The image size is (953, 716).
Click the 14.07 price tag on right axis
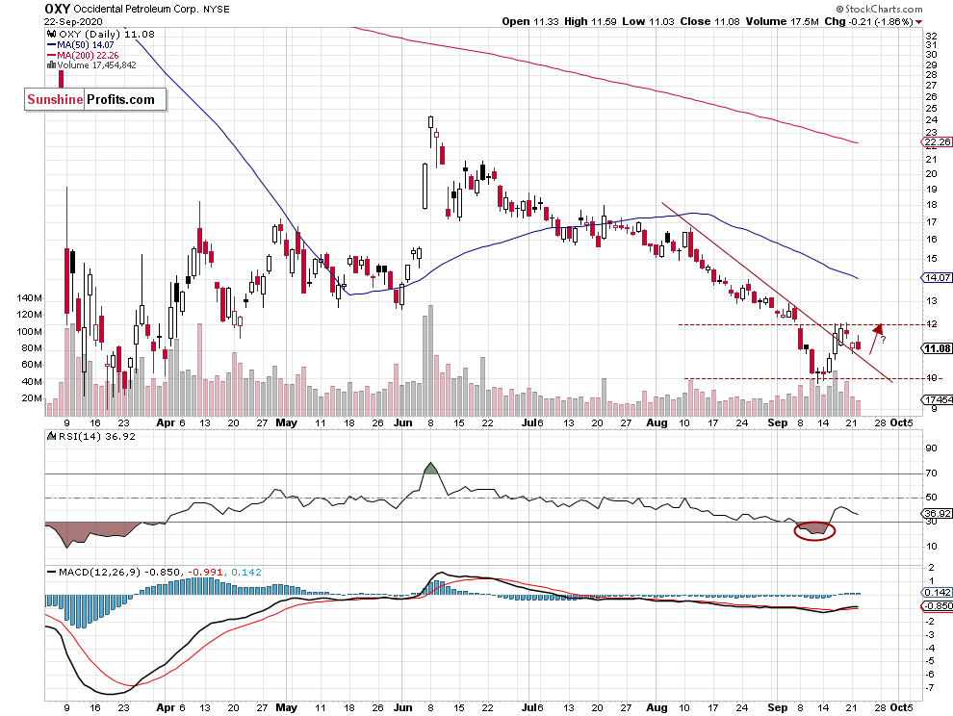(938, 278)
